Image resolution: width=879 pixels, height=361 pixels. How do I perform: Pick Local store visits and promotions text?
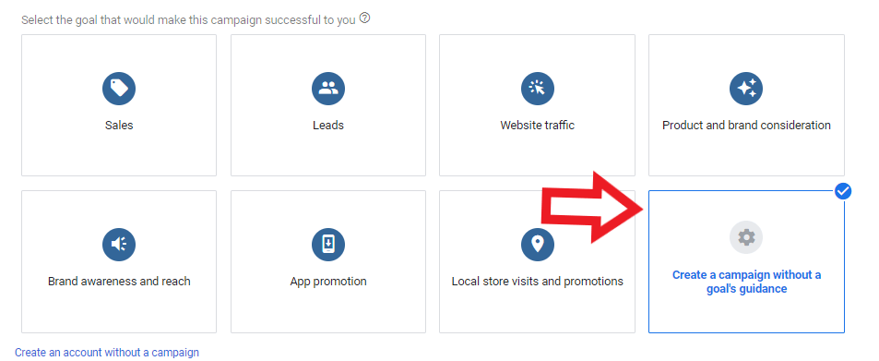(537, 282)
